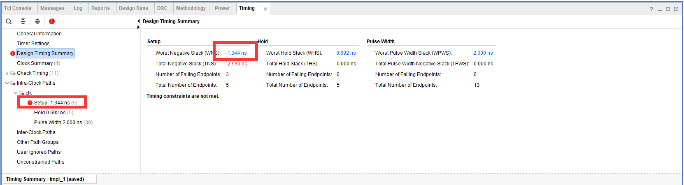Image resolution: width=684 pixels, height=185 pixels.
Task: Click the float panel icon
Action: point(676,9)
